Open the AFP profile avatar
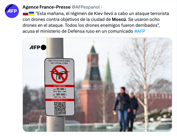The height and width of the screenshot is (136, 177). click(x=12, y=11)
